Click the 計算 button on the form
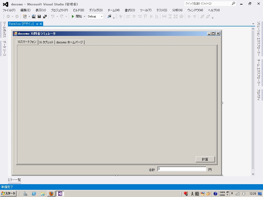This screenshot has height=197, width=263. (205, 159)
